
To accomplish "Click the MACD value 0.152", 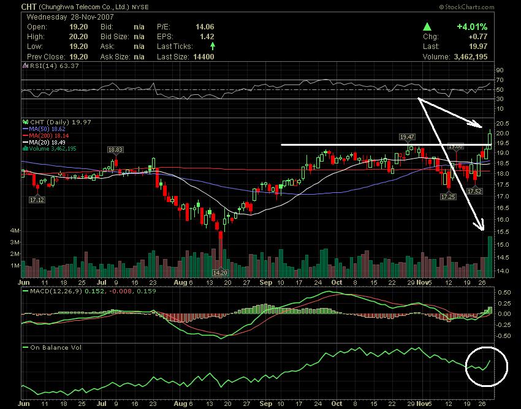I will 94,291.
